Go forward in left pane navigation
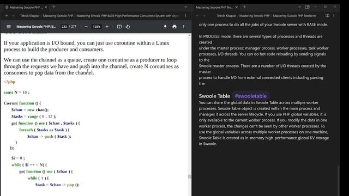Screen dimensions: 349x196 coord(13,16)
